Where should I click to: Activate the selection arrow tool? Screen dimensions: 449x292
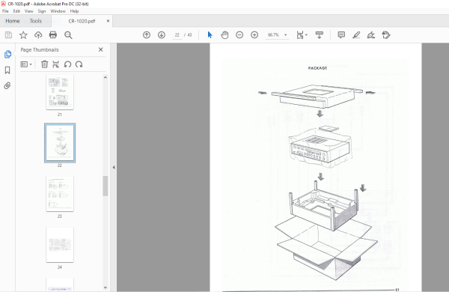tap(210, 35)
